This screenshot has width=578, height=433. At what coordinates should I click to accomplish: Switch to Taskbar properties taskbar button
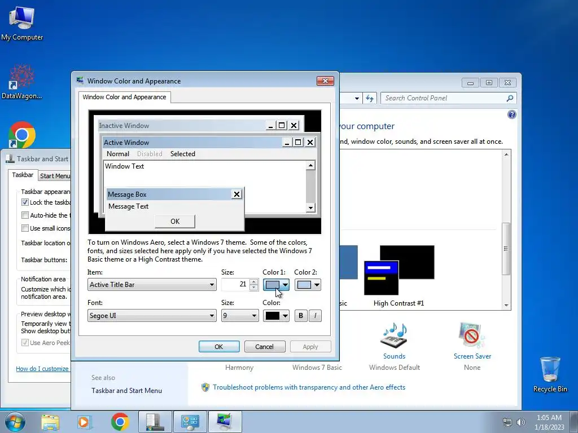[155, 422]
